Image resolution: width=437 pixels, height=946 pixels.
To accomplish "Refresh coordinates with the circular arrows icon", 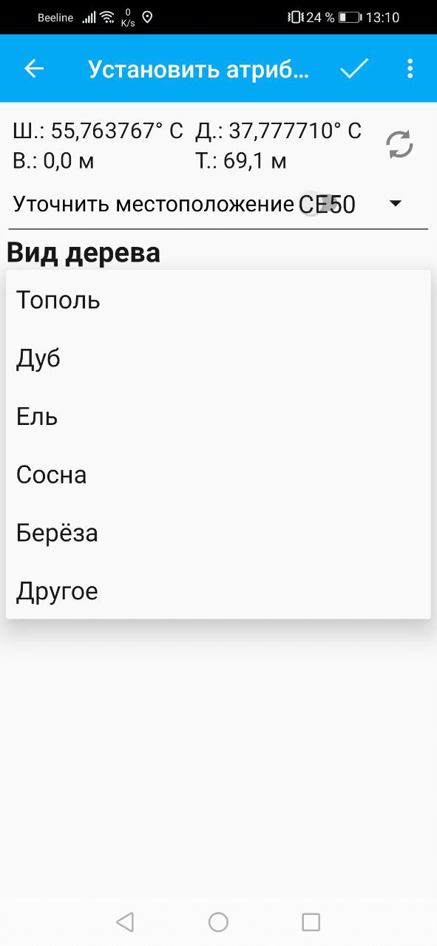I will tap(399, 145).
